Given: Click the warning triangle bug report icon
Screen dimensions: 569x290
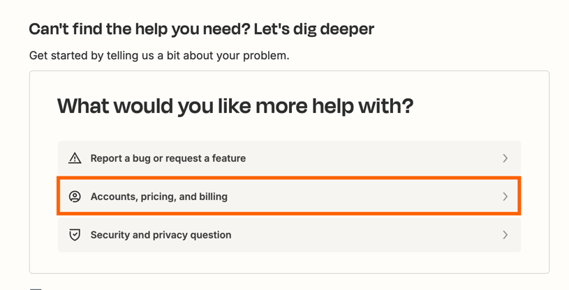Looking at the screenshot, I should [75, 158].
